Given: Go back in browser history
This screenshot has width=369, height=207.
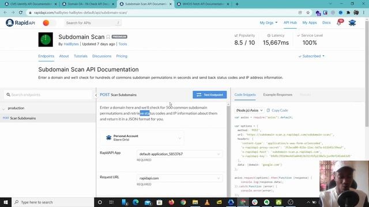Looking at the screenshot, I should click(5, 13).
